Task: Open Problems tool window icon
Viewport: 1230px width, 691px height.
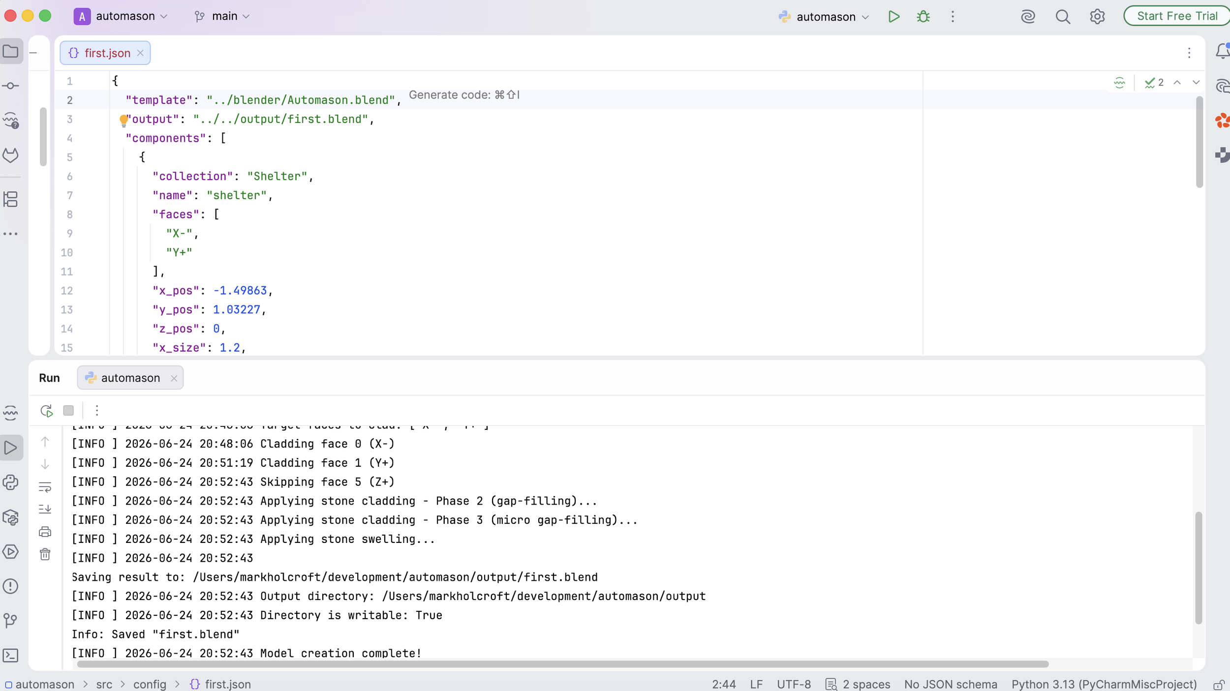Action: [11, 586]
